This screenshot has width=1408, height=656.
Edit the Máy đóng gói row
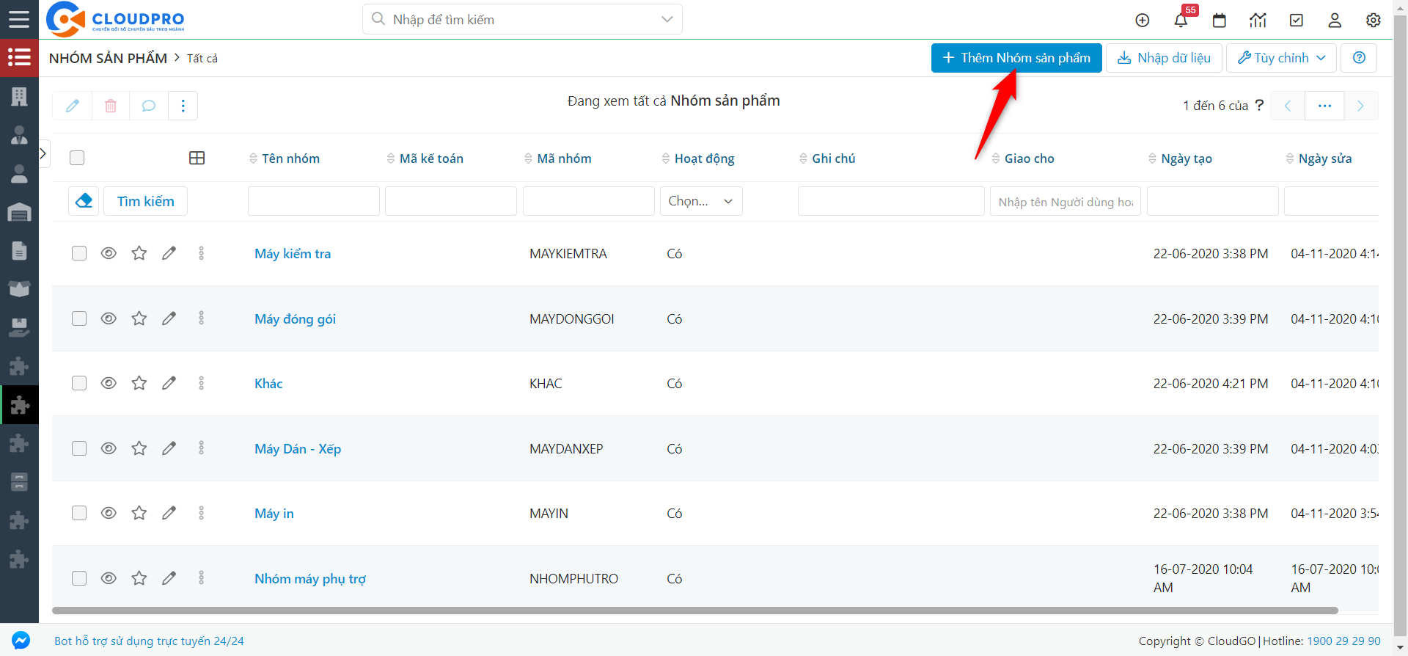click(169, 318)
